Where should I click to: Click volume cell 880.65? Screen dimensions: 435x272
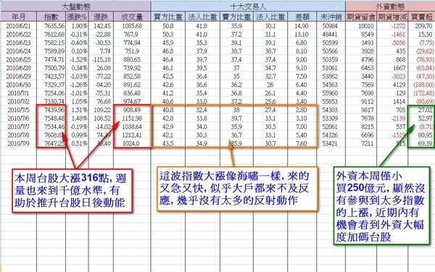[132, 59]
